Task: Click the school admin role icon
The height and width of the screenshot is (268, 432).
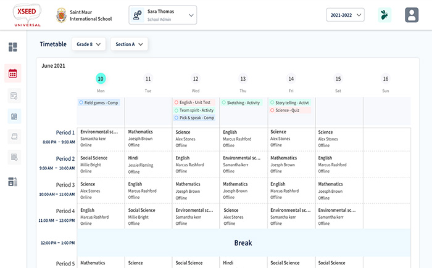Action: pyautogui.click(x=137, y=15)
